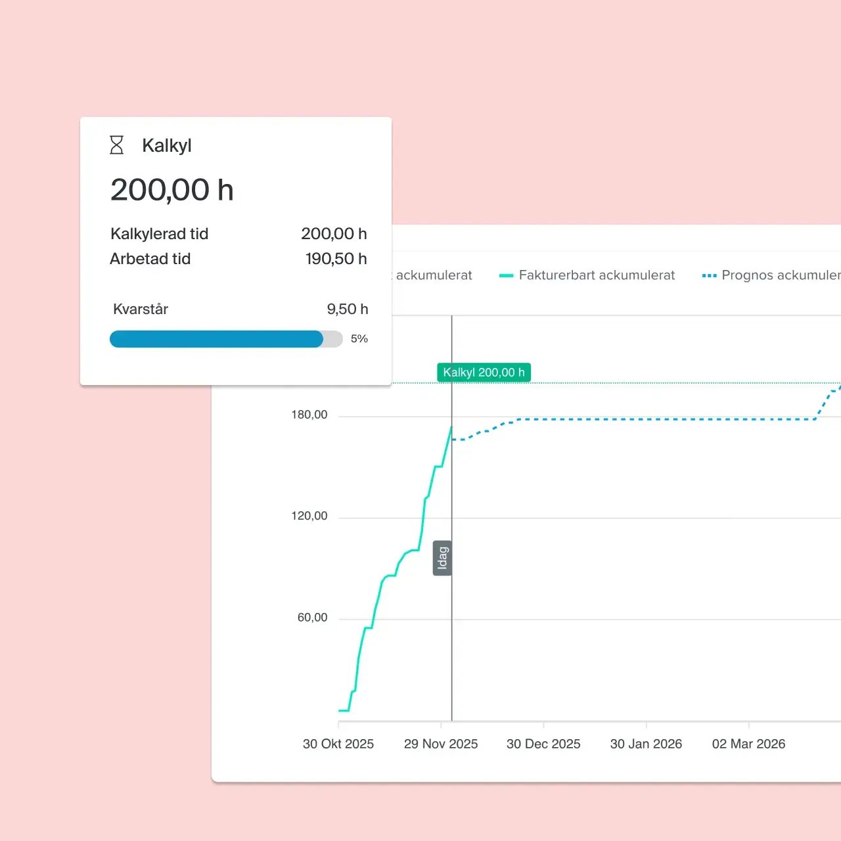The image size is (841, 841).
Task: Select the Kalkyl card heading
Action: click(x=167, y=145)
